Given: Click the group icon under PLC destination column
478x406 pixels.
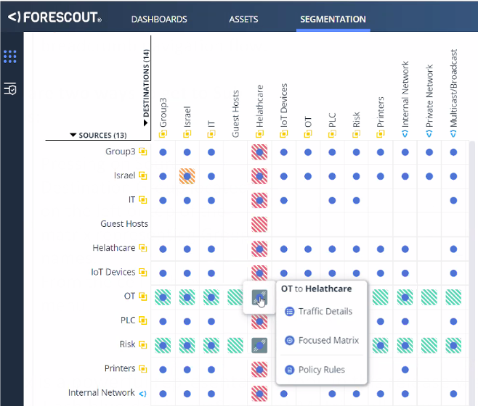Looking at the screenshot, I should click(x=332, y=133).
